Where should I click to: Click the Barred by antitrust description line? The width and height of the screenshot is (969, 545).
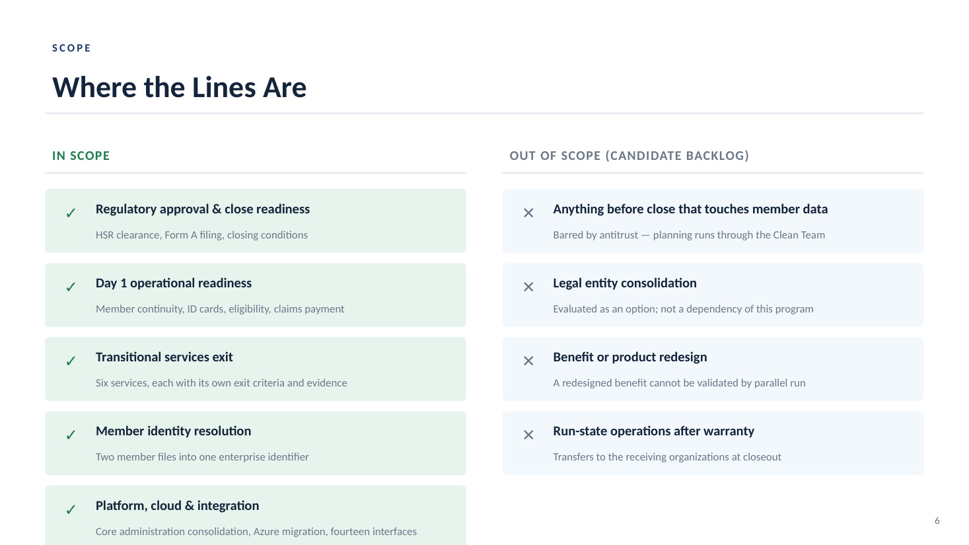[x=689, y=235]
